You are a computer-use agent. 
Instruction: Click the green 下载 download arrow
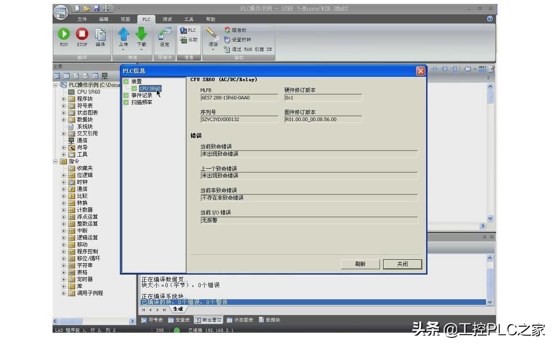[x=142, y=34]
